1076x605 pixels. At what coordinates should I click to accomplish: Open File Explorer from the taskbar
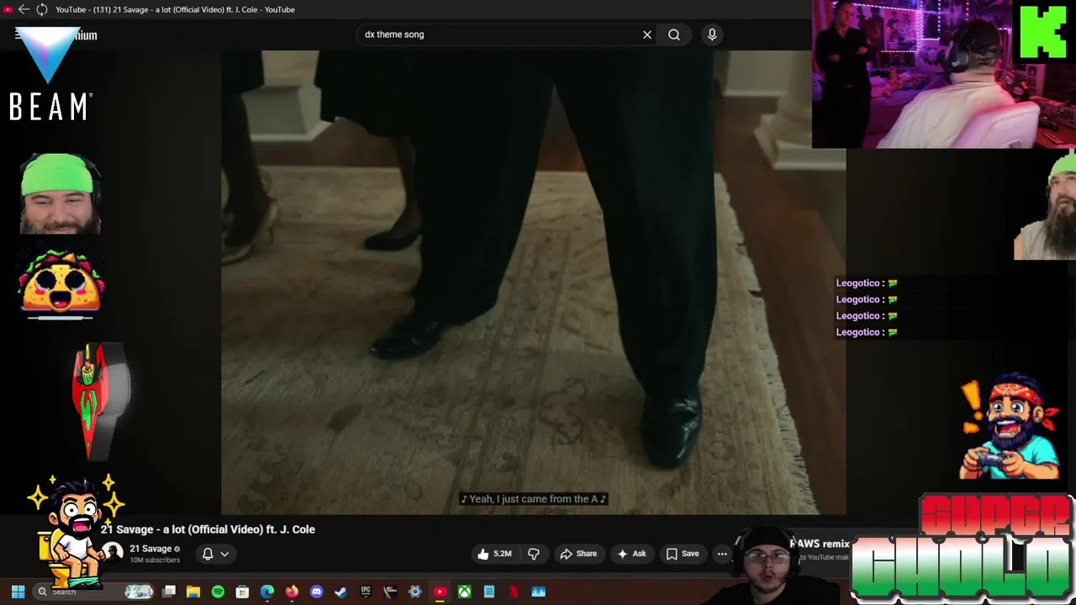pos(193,592)
